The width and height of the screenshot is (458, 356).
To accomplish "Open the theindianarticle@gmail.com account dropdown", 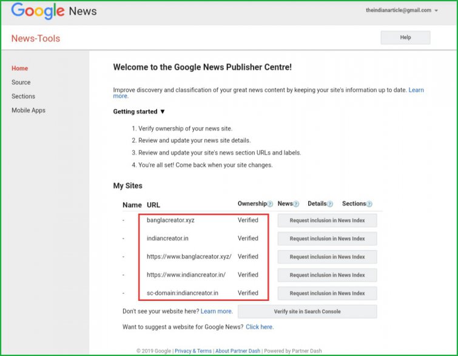I will (x=402, y=10).
